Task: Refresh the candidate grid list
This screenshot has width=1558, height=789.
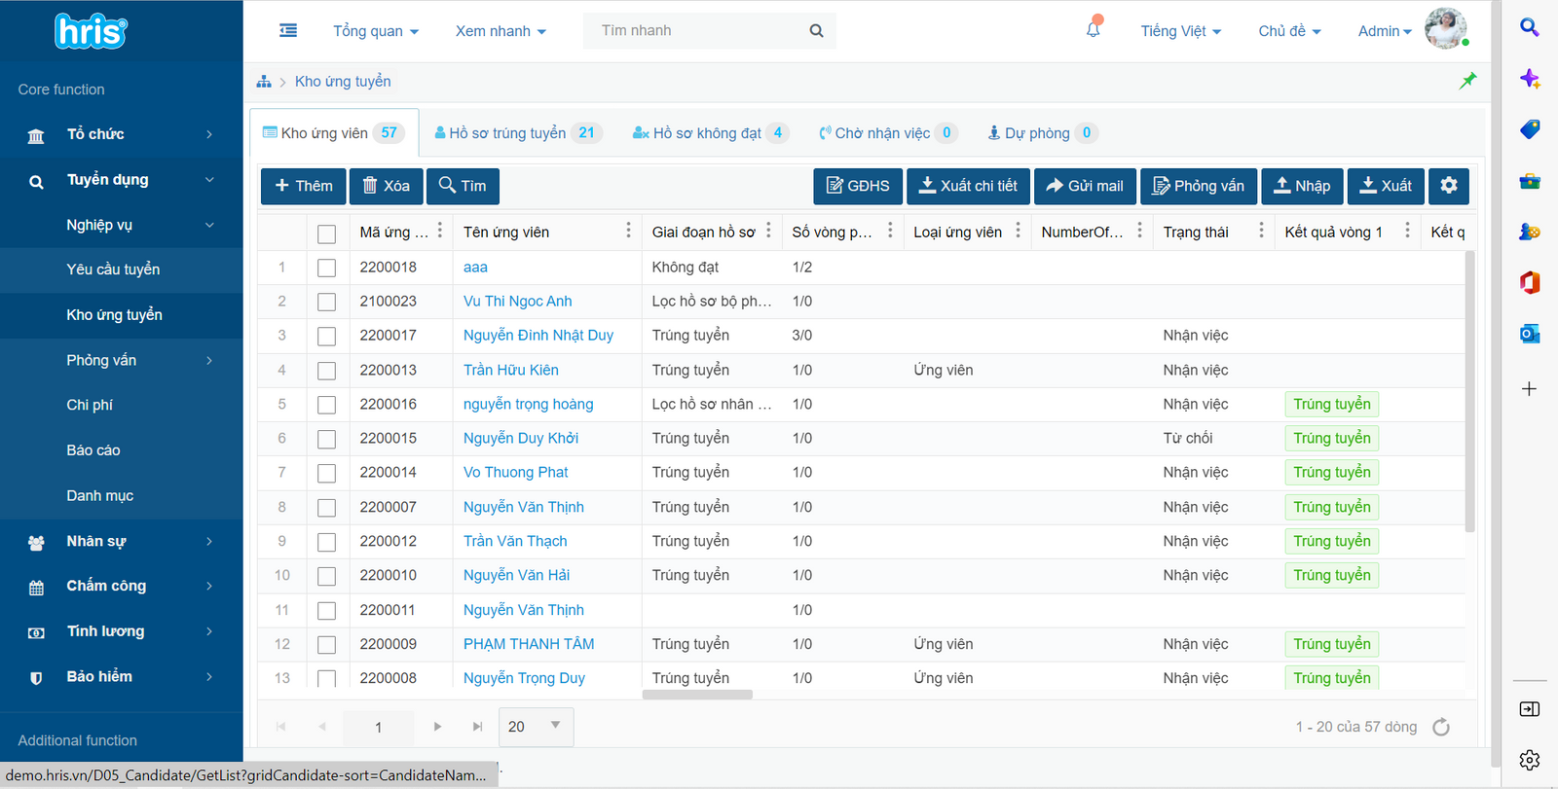Action: pyautogui.click(x=1441, y=727)
